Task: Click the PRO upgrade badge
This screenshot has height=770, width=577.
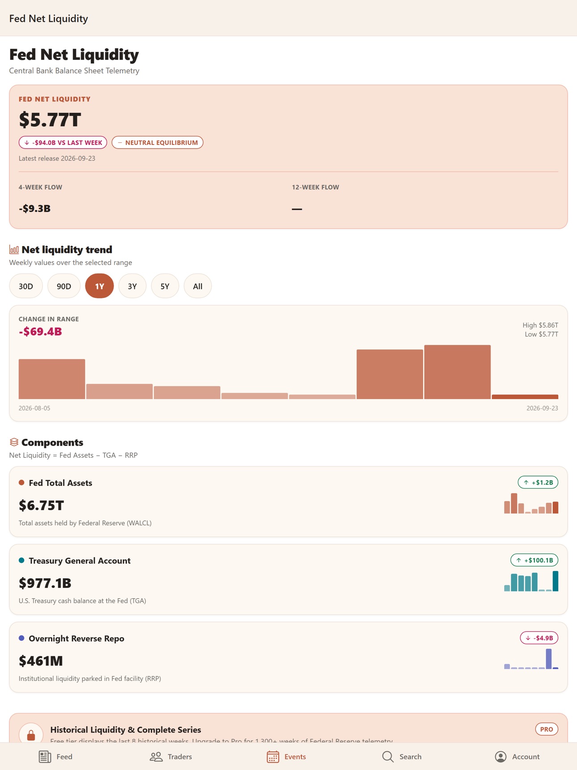Action: pyautogui.click(x=547, y=729)
